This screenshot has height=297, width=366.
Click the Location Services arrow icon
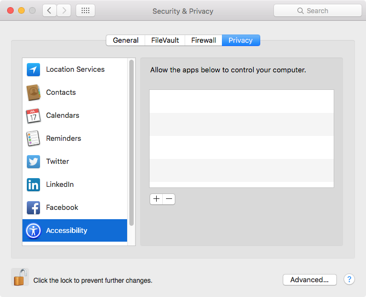[x=33, y=70]
